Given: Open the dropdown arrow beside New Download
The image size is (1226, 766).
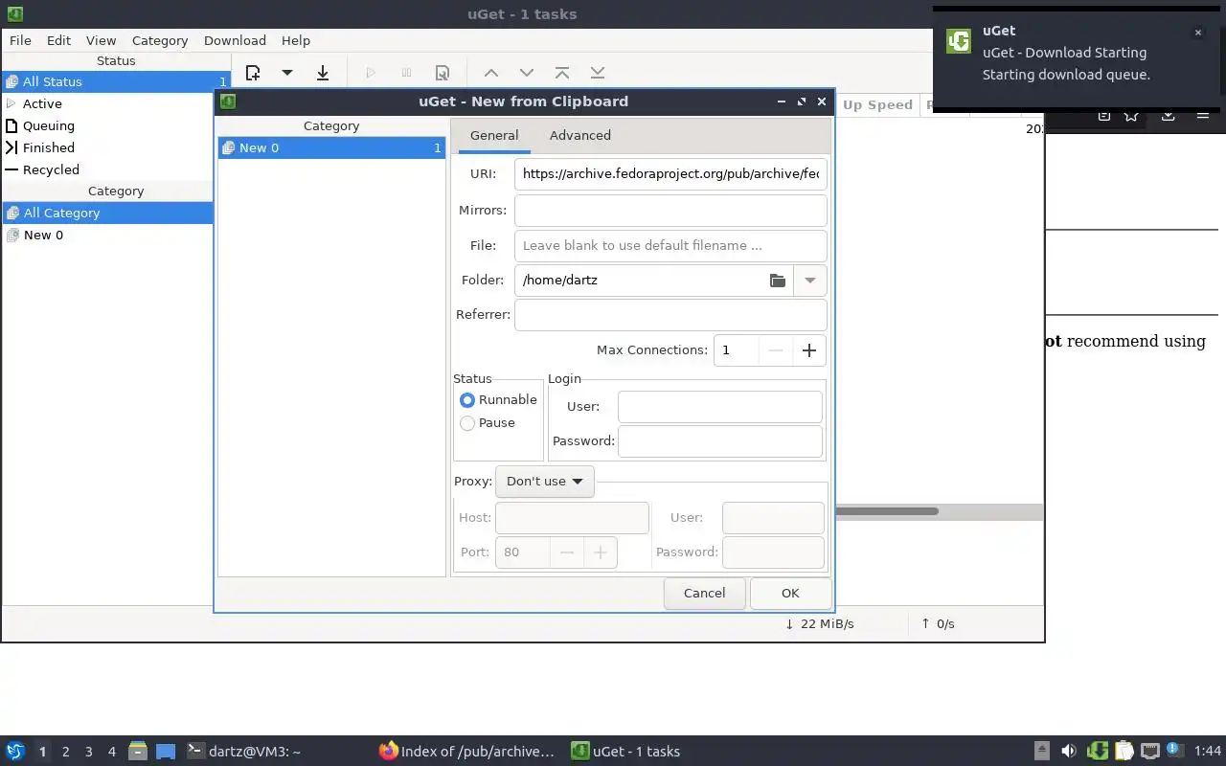Looking at the screenshot, I should [x=286, y=73].
